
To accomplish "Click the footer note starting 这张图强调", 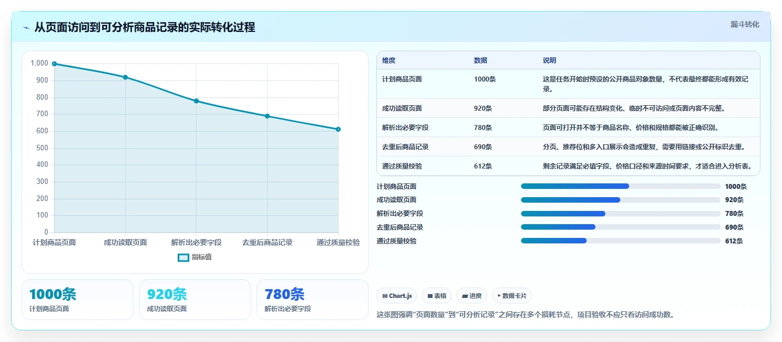I will tap(525, 315).
